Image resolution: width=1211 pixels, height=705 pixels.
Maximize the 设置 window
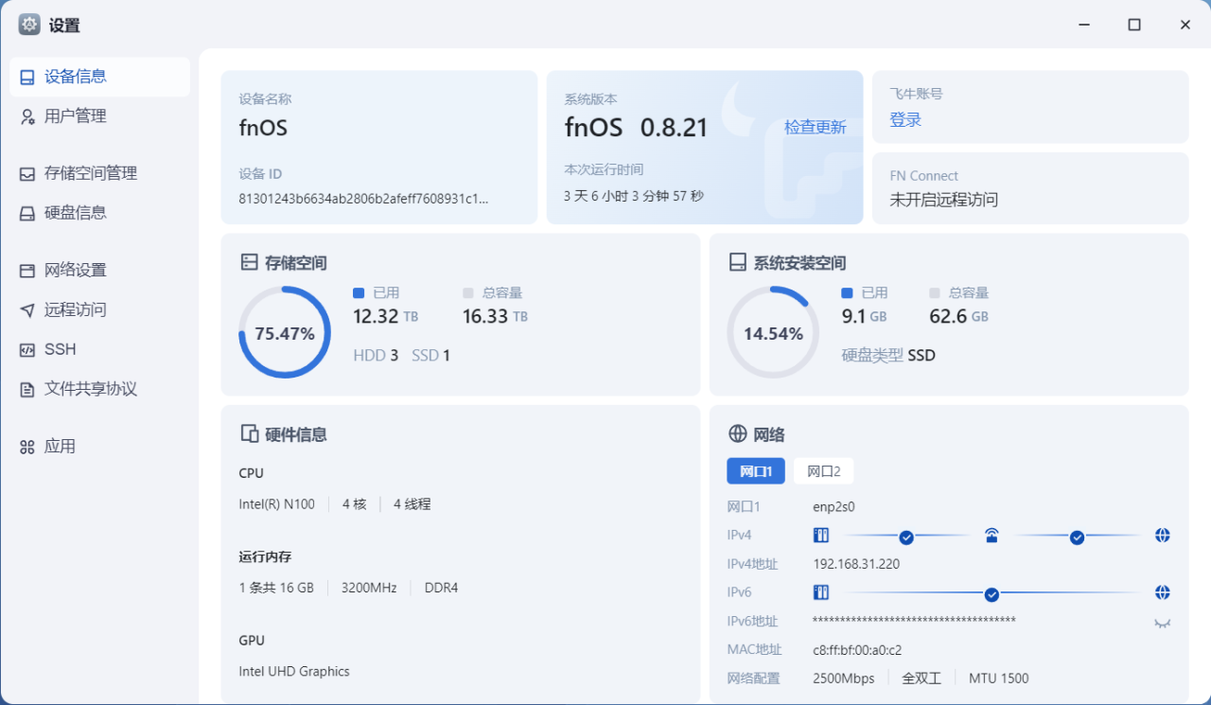[1133, 25]
